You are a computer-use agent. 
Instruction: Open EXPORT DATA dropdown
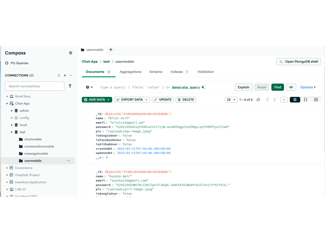132,99
